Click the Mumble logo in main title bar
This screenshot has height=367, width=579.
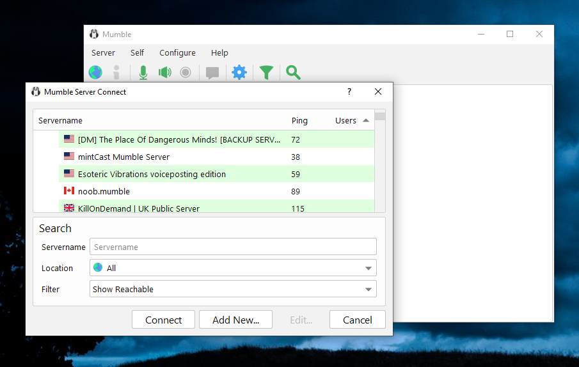(94, 34)
